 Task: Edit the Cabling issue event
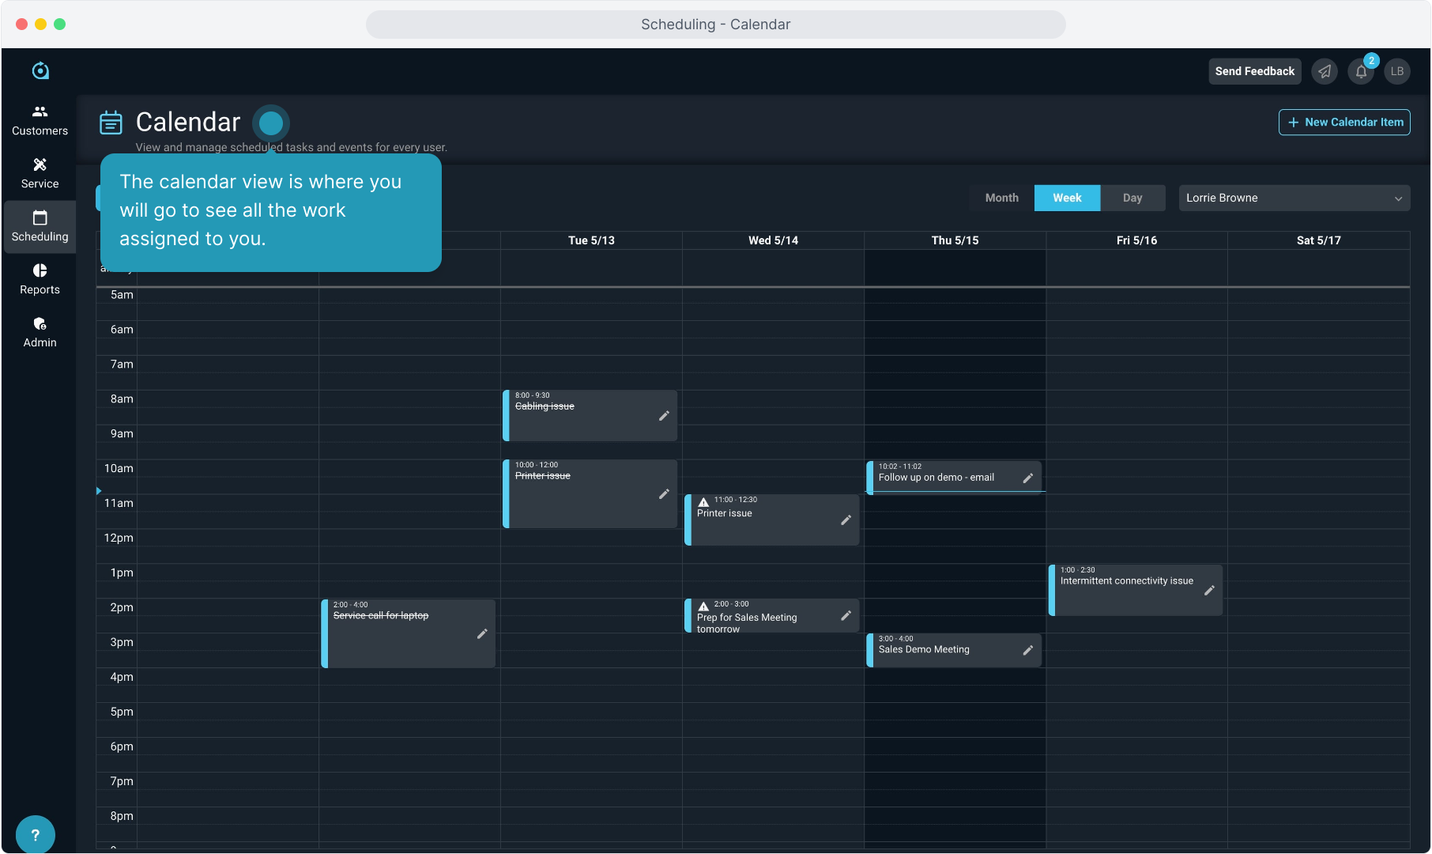(664, 416)
